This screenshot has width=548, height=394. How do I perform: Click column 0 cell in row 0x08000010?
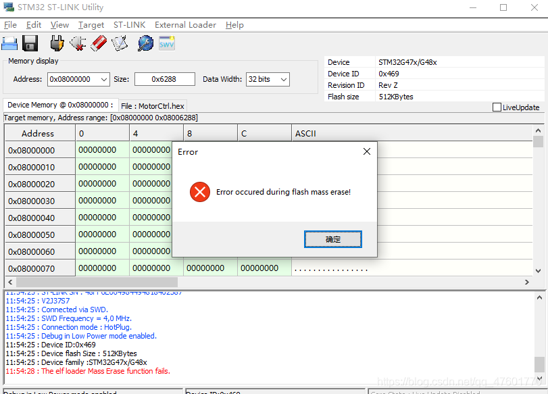point(103,167)
